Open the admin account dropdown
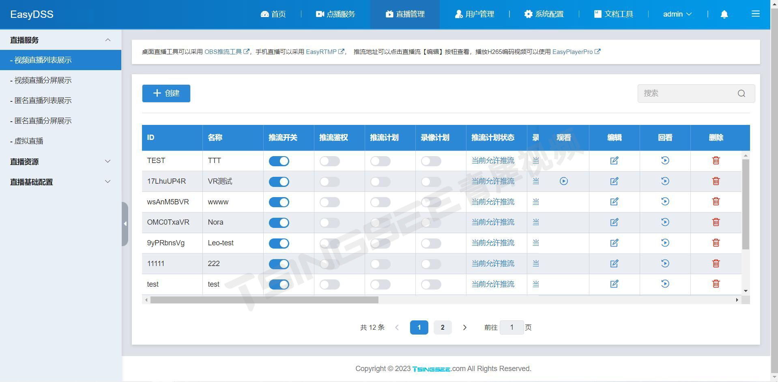Viewport: 778px width, 382px height. tap(676, 14)
